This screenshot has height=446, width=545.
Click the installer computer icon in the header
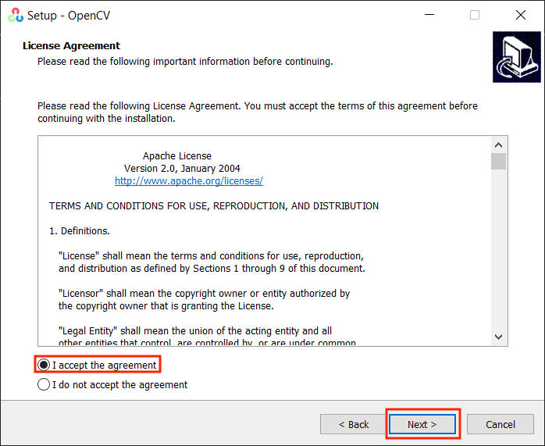click(x=516, y=57)
